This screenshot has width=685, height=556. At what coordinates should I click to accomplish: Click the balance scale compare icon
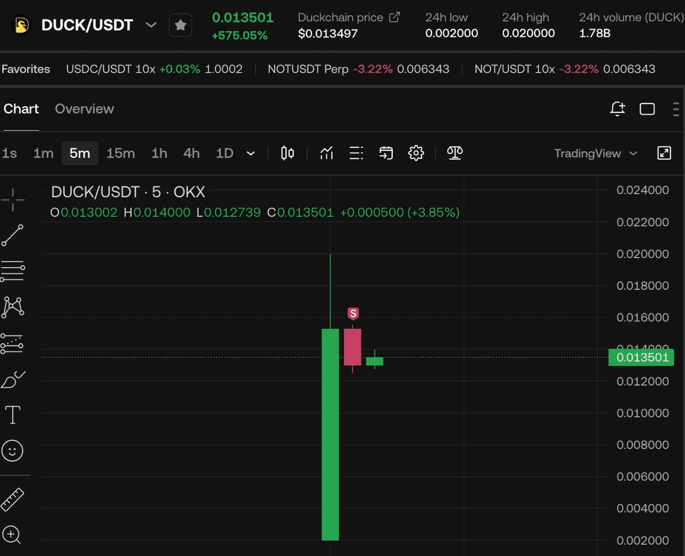click(x=454, y=153)
